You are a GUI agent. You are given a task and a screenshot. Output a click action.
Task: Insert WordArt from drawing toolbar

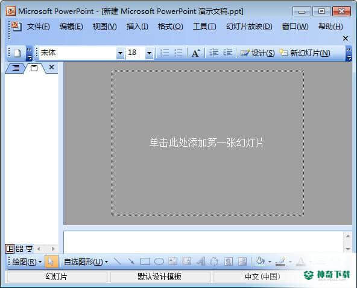click(x=201, y=261)
